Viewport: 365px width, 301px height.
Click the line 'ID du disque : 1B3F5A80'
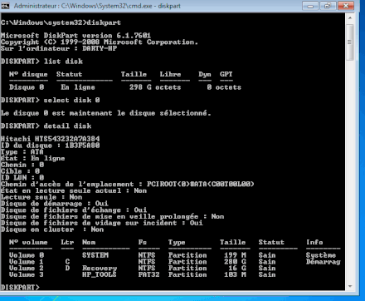click(x=51, y=146)
